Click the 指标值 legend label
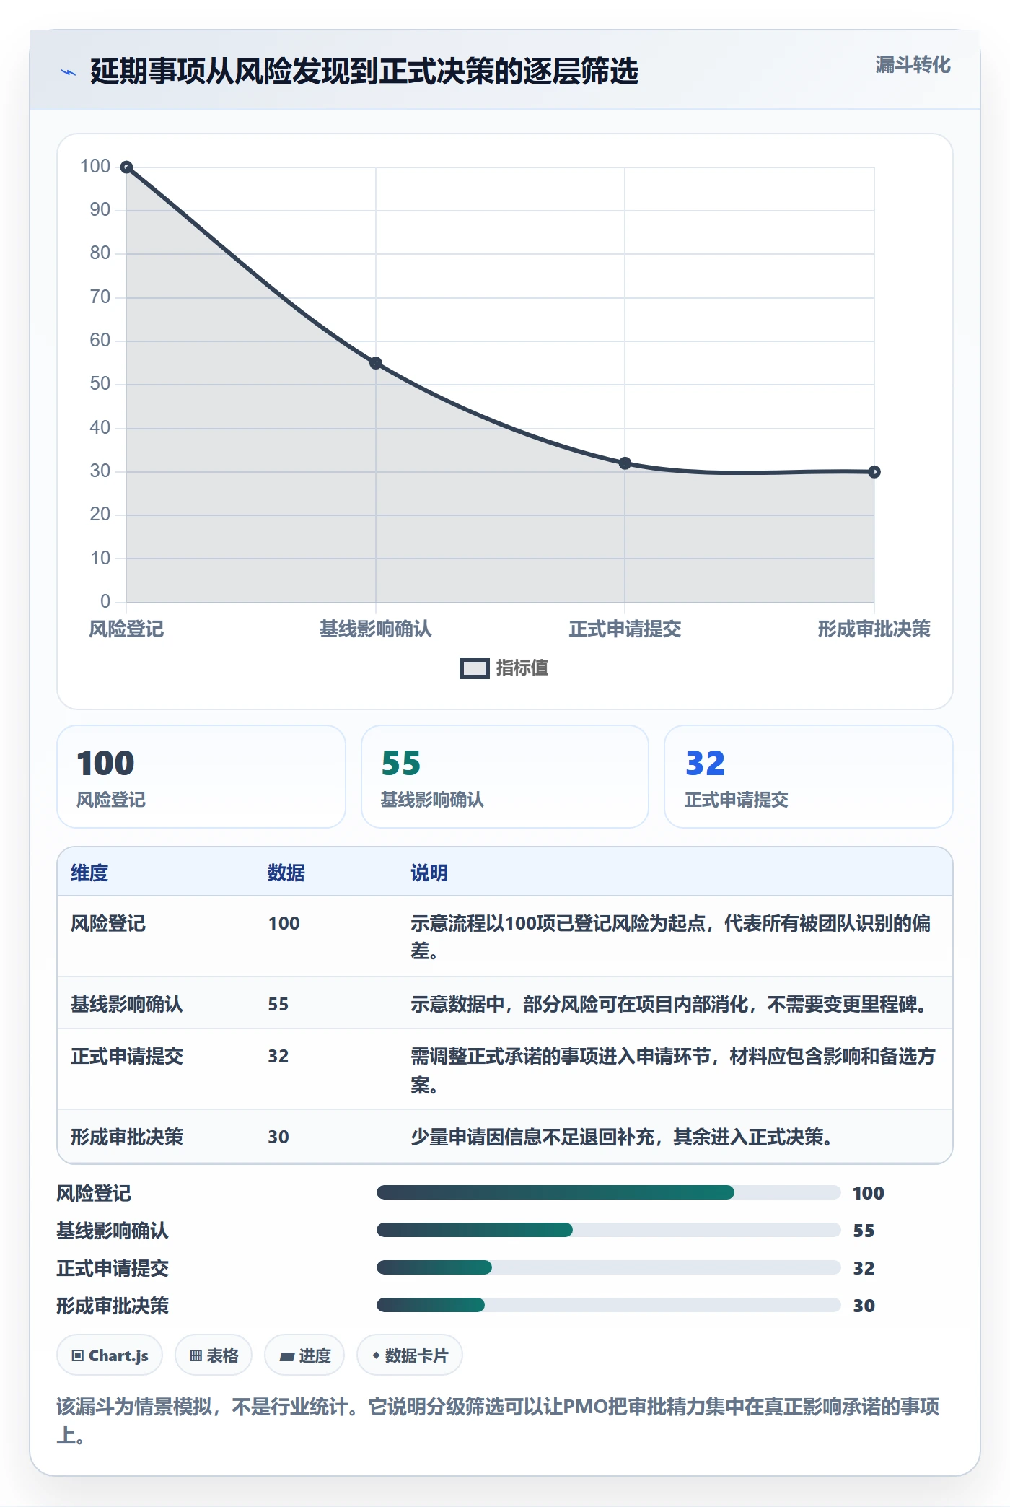Screen dimensions: 1010x1507 pyautogui.click(x=522, y=668)
